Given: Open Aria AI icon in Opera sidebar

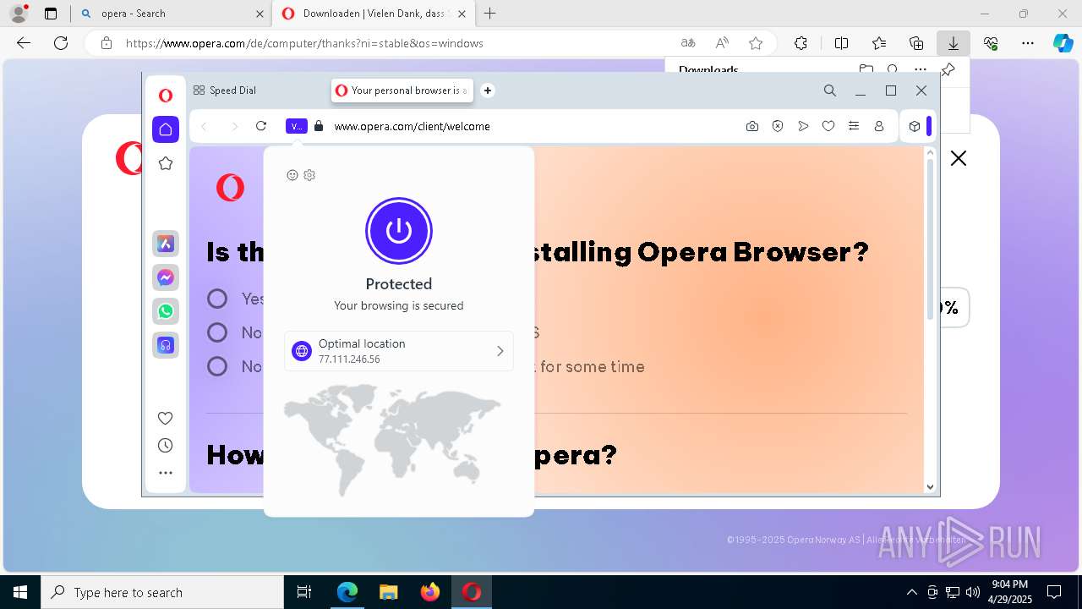Looking at the screenshot, I should pyautogui.click(x=166, y=244).
